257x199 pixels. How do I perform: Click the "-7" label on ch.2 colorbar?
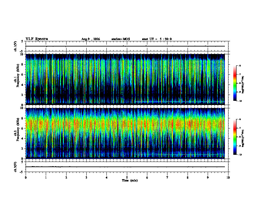tap(240, 128)
